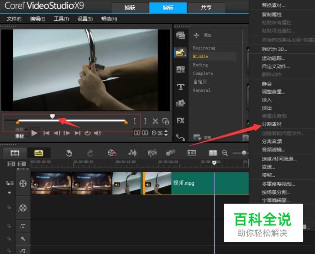Select the Instant Project library icon
Viewport: 315px width, 254px height.
click(x=181, y=53)
